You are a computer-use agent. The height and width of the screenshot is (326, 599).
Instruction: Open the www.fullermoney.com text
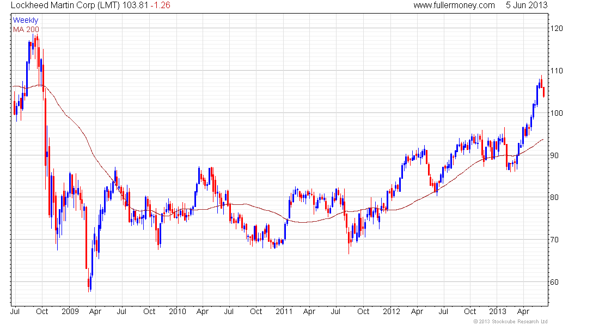tap(454, 5)
